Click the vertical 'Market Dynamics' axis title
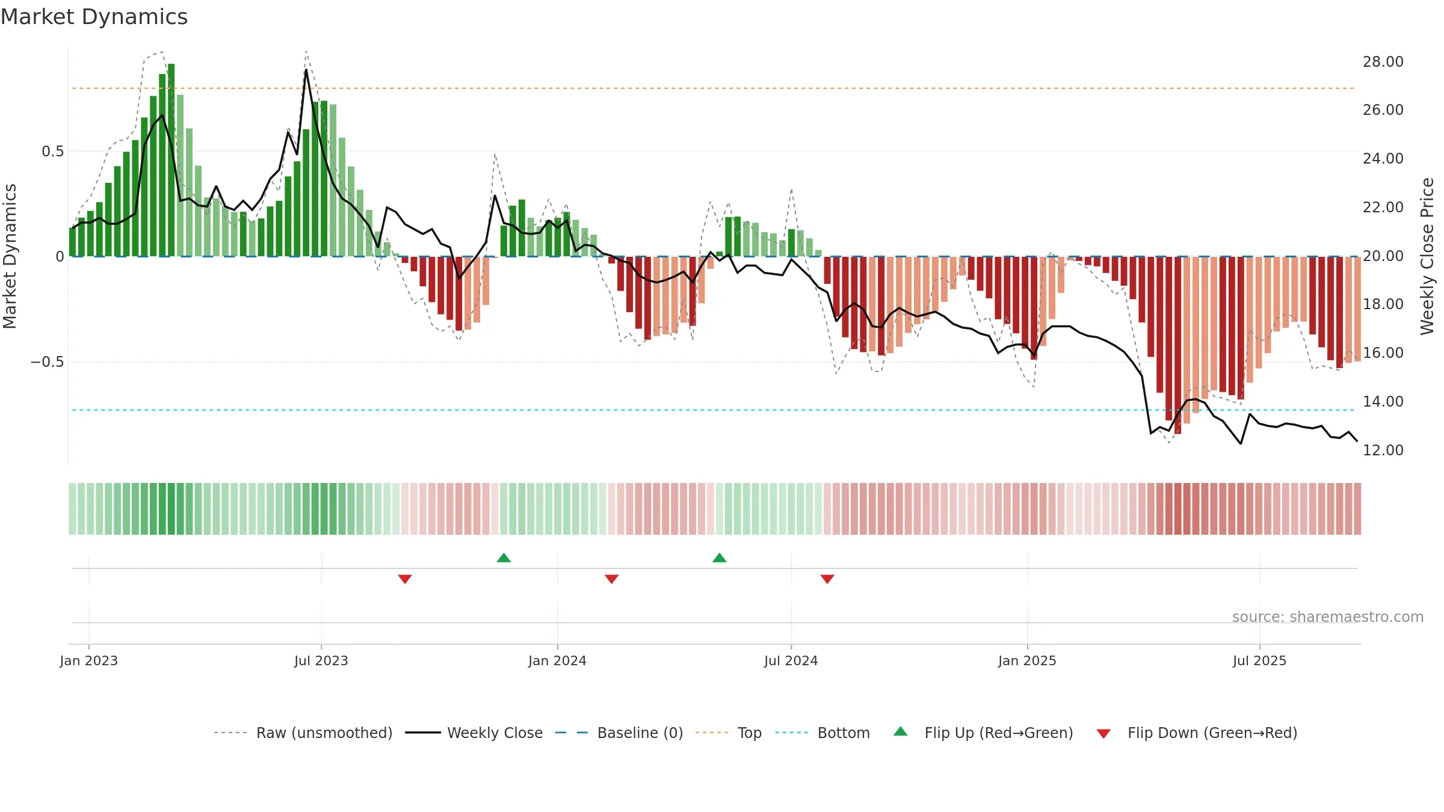The width and height of the screenshot is (1444, 812). pos(10,256)
